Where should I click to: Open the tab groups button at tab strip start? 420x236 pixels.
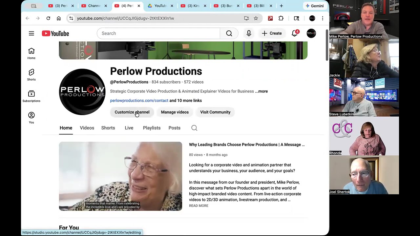pos(34,6)
